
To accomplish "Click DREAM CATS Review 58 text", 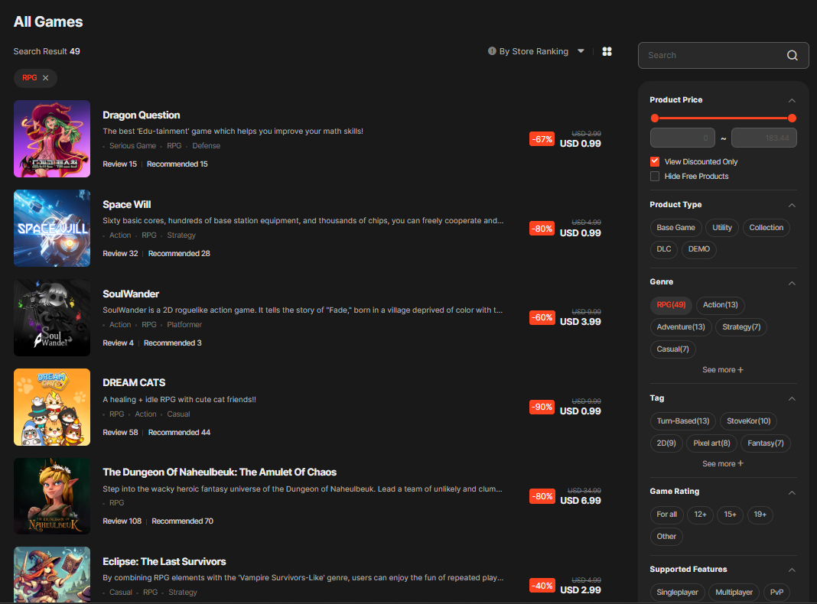I will (120, 433).
